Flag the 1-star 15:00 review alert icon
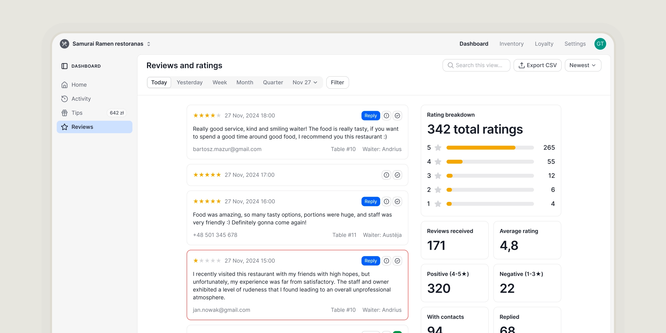666x333 pixels. (x=386, y=261)
